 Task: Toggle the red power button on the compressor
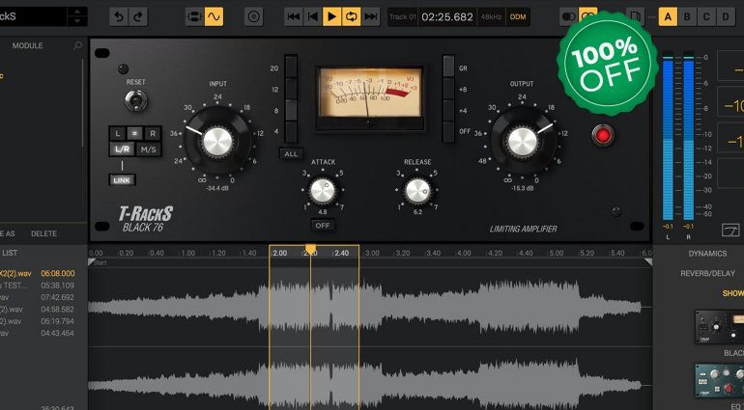(x=604, y=135)
